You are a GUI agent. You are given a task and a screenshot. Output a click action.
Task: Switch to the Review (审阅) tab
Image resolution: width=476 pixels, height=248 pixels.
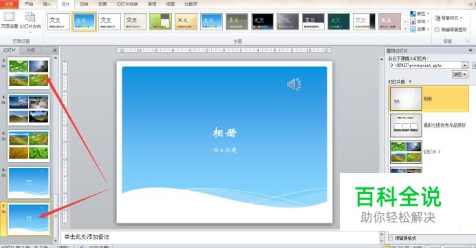[x=152, y=4]
